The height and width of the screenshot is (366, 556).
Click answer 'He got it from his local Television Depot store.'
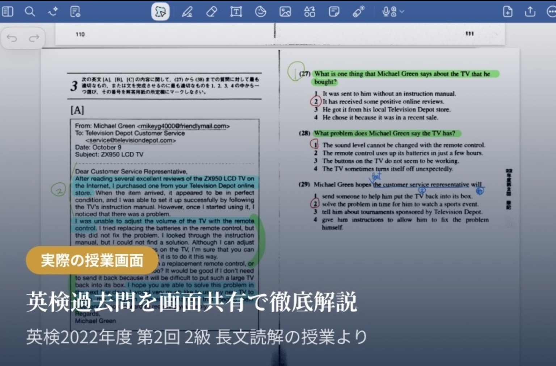tap(387, 109)
